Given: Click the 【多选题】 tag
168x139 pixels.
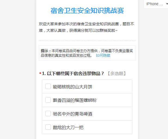Looking at the screenshot, I should coord(117,74).
